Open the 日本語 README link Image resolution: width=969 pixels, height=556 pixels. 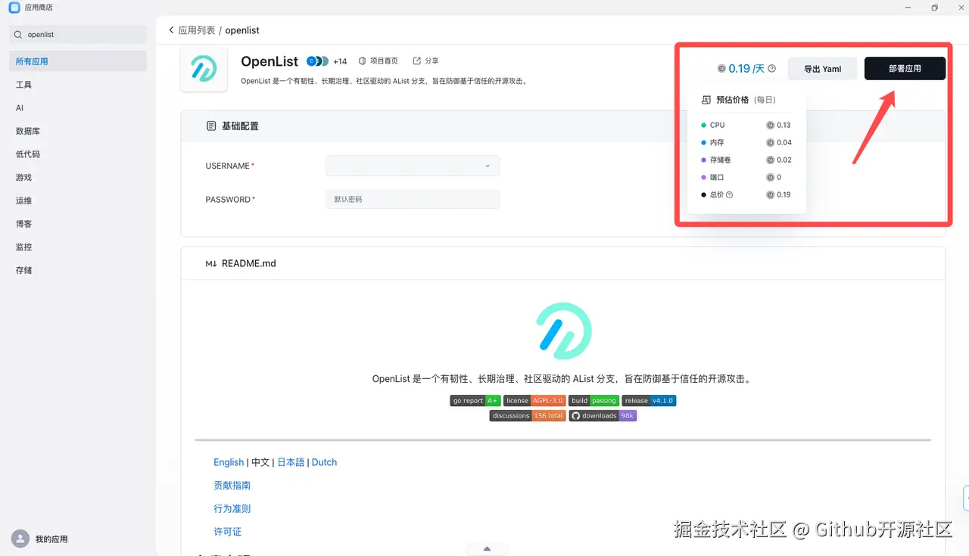291,462
